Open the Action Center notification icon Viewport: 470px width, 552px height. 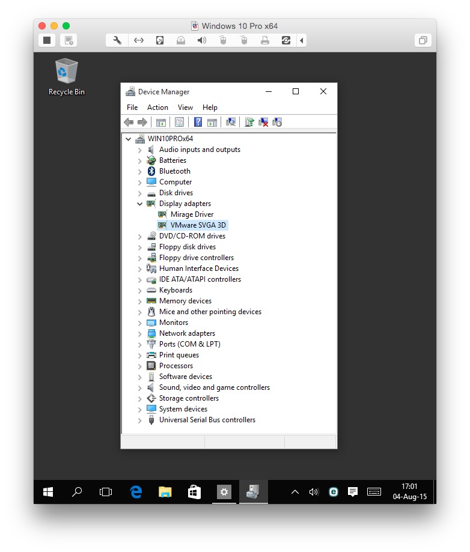[x=353, y=492]
